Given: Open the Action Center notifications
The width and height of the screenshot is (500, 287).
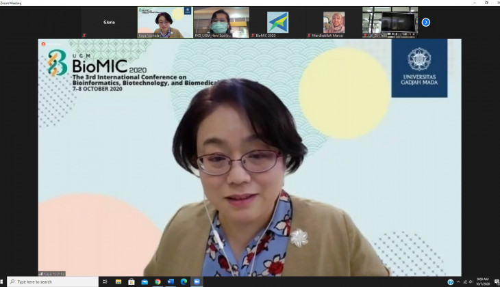Looking at the screenshot, I should [497, 282].
